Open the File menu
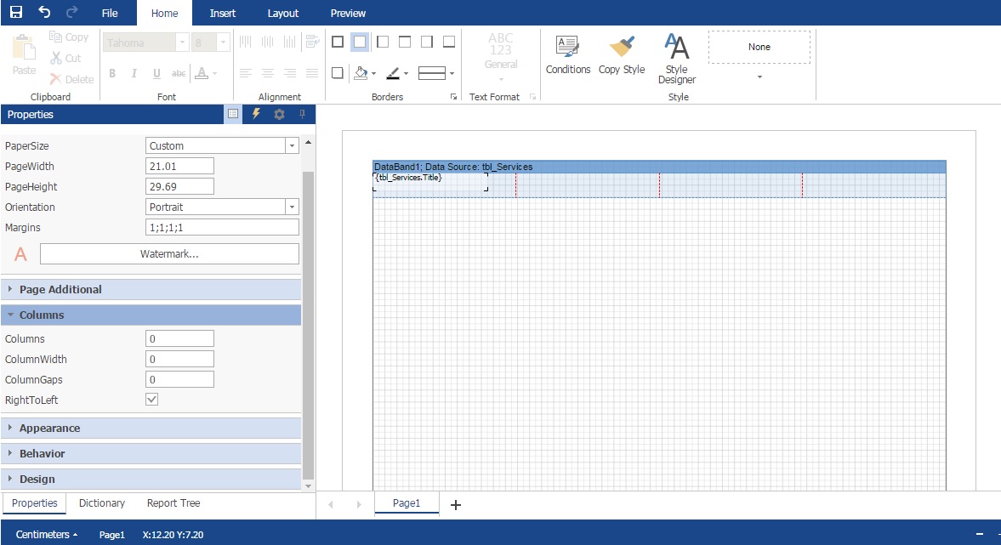Viewport: 1001px width, 545px height. (x=110, y=13)
